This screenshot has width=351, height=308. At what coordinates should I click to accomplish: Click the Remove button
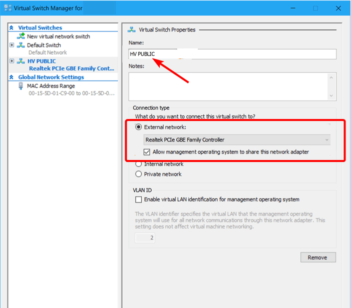(318, 257)
